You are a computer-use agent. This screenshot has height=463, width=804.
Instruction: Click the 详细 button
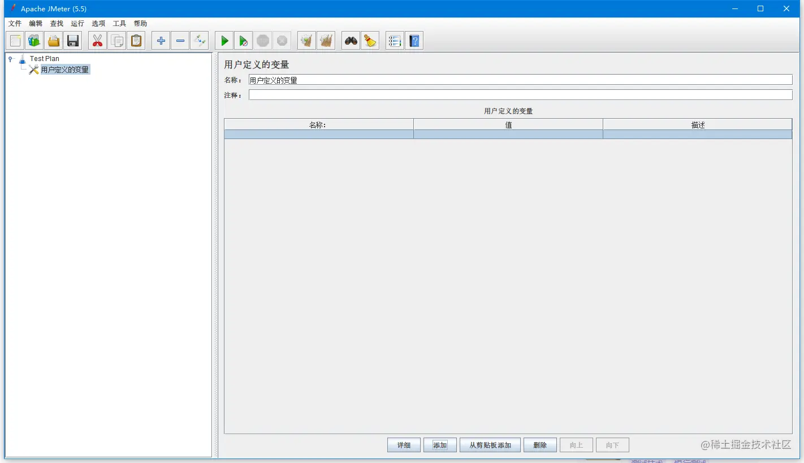click(404, 445)
